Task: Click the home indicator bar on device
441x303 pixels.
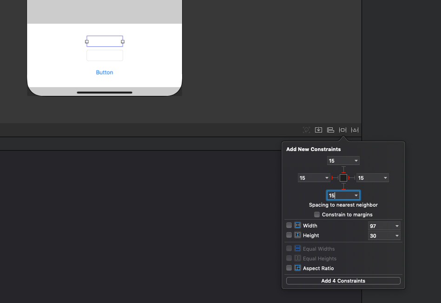Action: tap(105, 92)
